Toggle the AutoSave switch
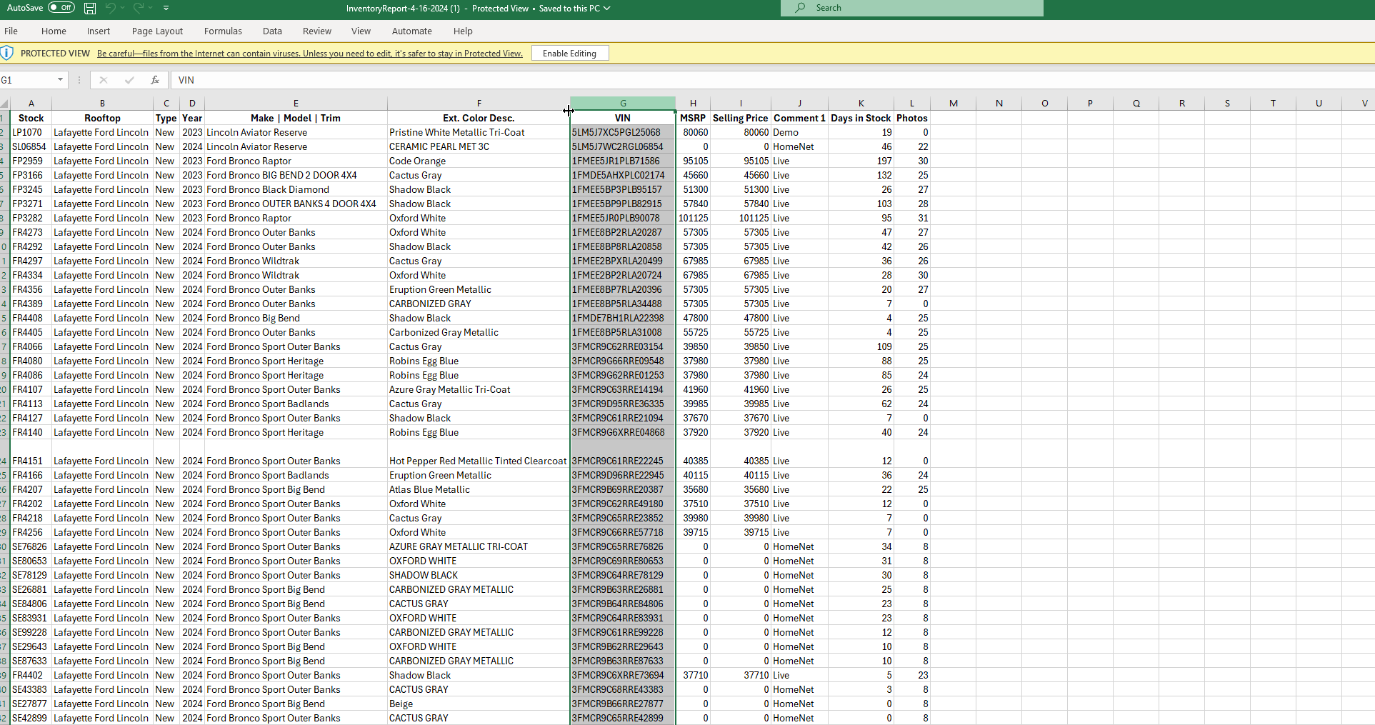Image resolution: width=1375 pixels, height=725 pixels. [61, 8]
